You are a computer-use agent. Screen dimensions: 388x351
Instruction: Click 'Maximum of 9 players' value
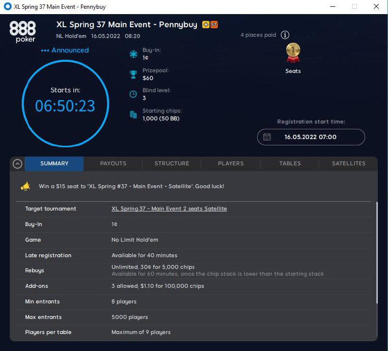point(141,332)
